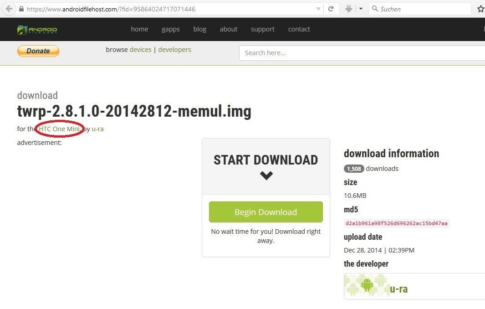Click the upload date 'Dec 28, 2014' text
The width and height of the screenshot is (485, 309).
(363, 250)
